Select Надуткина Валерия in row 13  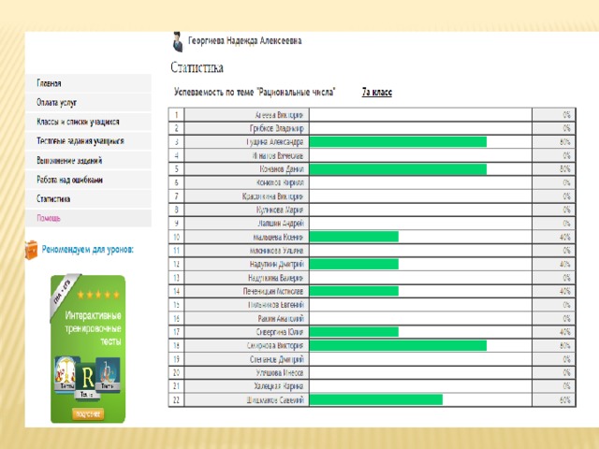coord(247,278)
